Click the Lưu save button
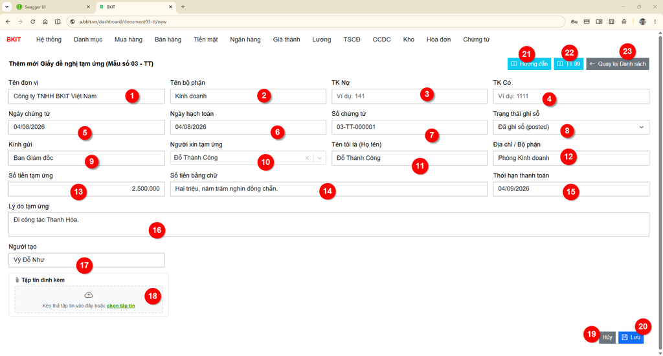Screen dimensions: 663x356 coord(631,337)
